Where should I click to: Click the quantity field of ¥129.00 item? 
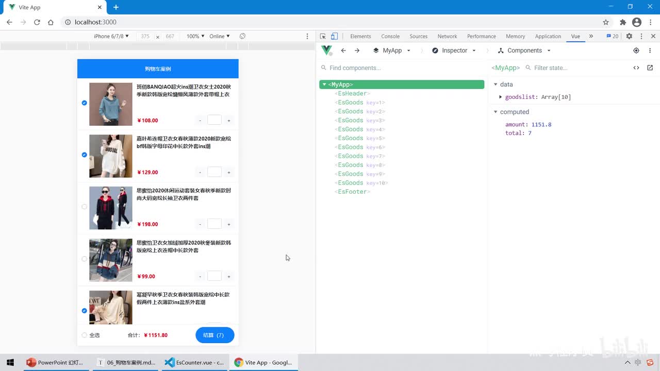point(214,172)
